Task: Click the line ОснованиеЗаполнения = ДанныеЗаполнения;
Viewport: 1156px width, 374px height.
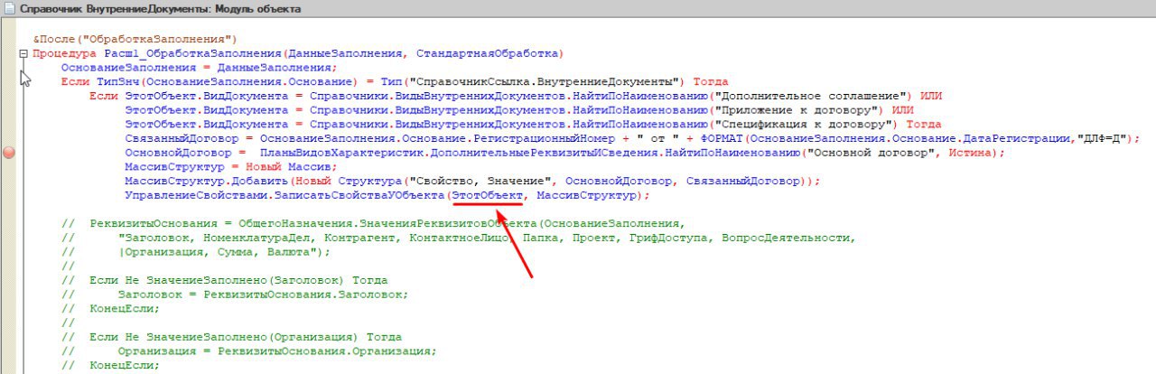Action: click(199, 68)
